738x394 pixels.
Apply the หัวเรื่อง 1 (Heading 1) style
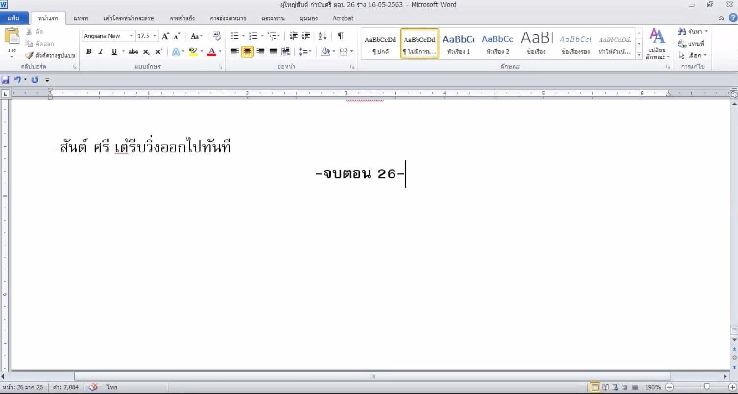pos(459,44)
